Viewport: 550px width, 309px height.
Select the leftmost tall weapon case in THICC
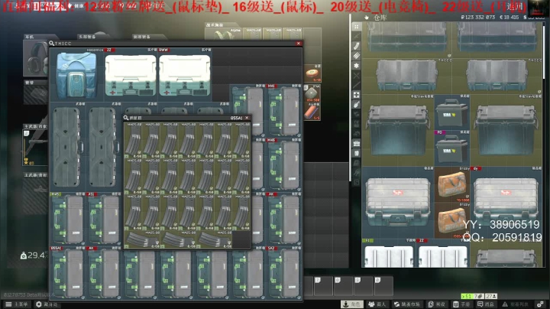point(67,147)
